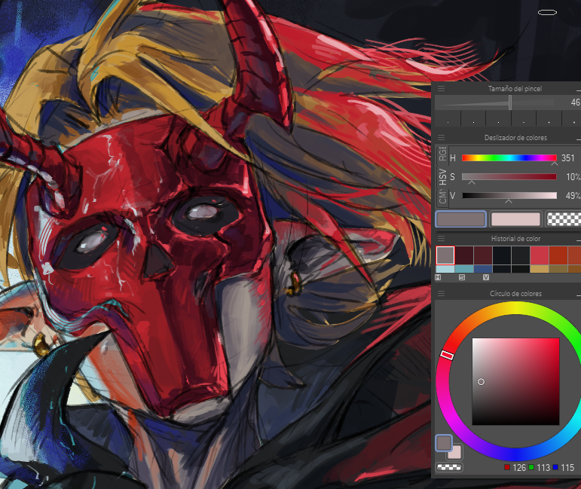This screenshot has width=581, height=489.
Task: Toggle the V sort icon under color history
Action: point(486,277)
